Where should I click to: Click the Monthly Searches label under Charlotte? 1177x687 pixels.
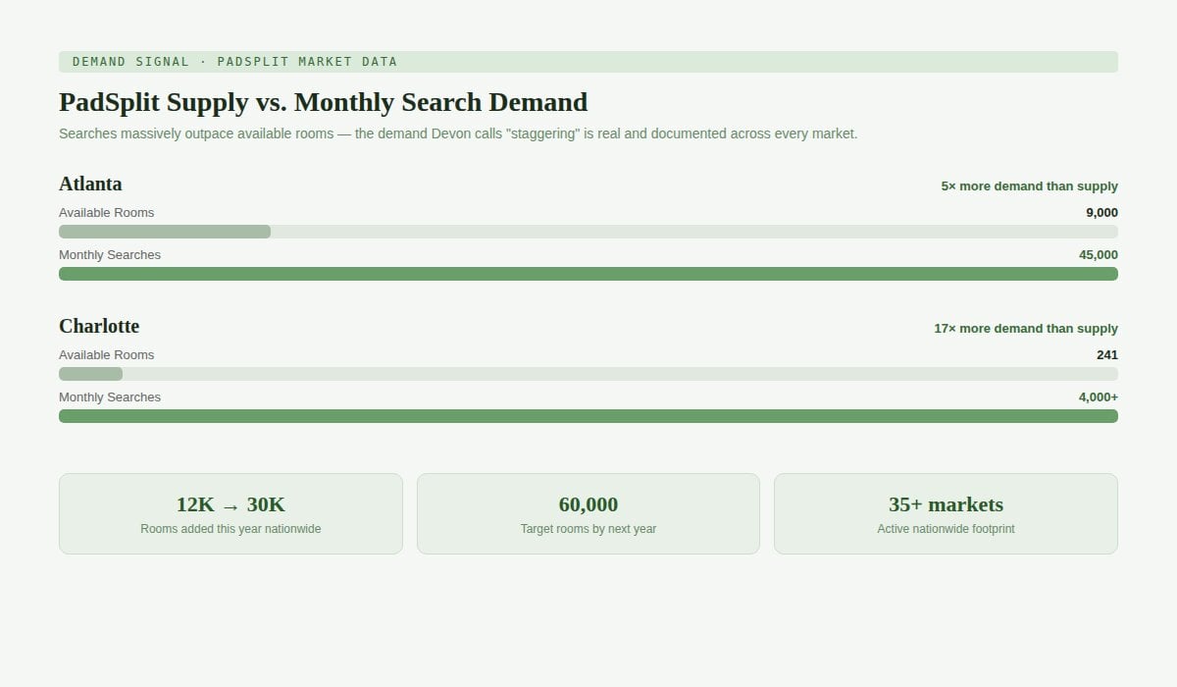pos(110,397)
